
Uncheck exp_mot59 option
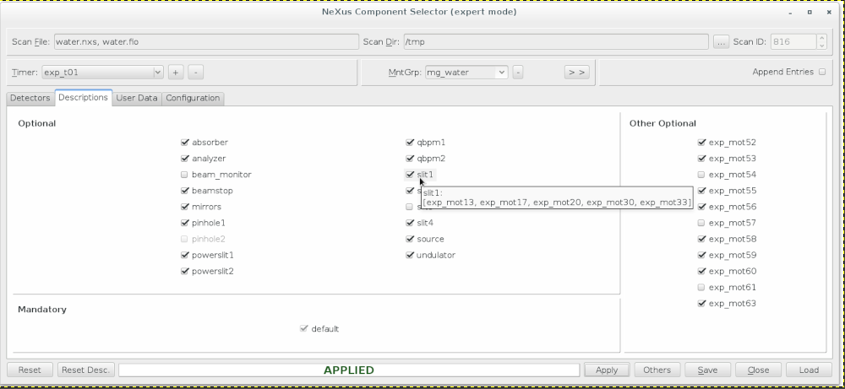tap(701, 256)
